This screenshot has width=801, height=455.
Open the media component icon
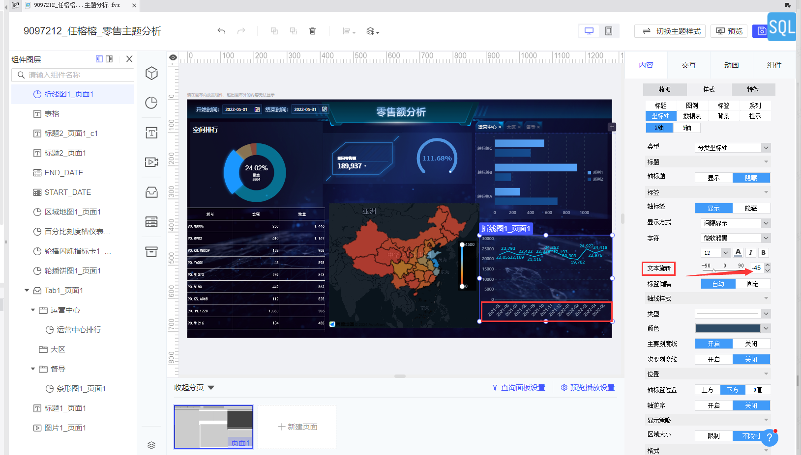(151, 162)
